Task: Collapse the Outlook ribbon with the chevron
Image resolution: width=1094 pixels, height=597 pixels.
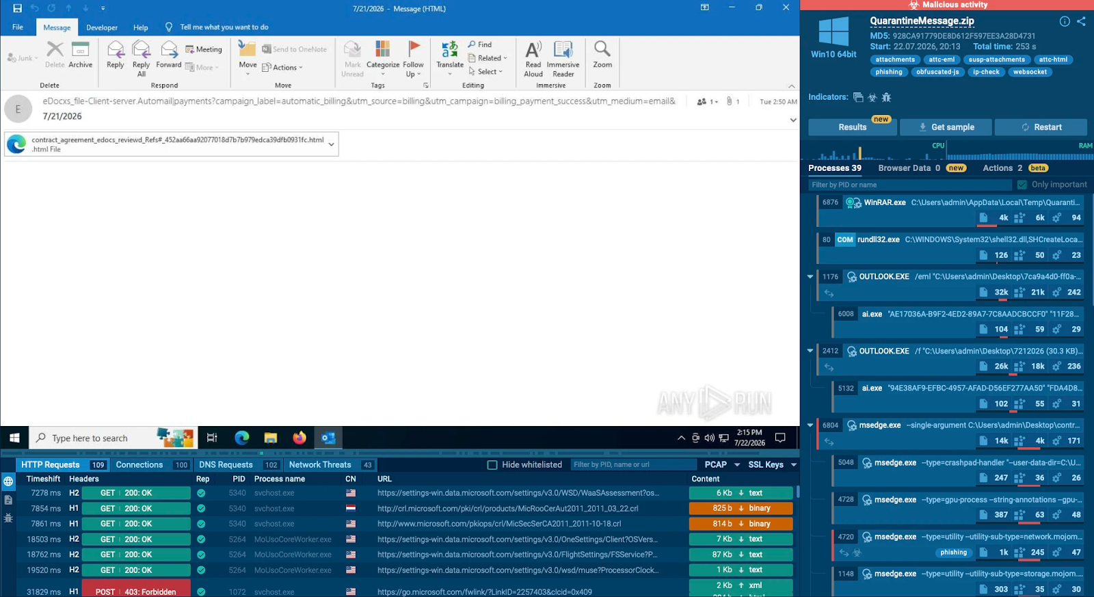Action: click(792, 86)
